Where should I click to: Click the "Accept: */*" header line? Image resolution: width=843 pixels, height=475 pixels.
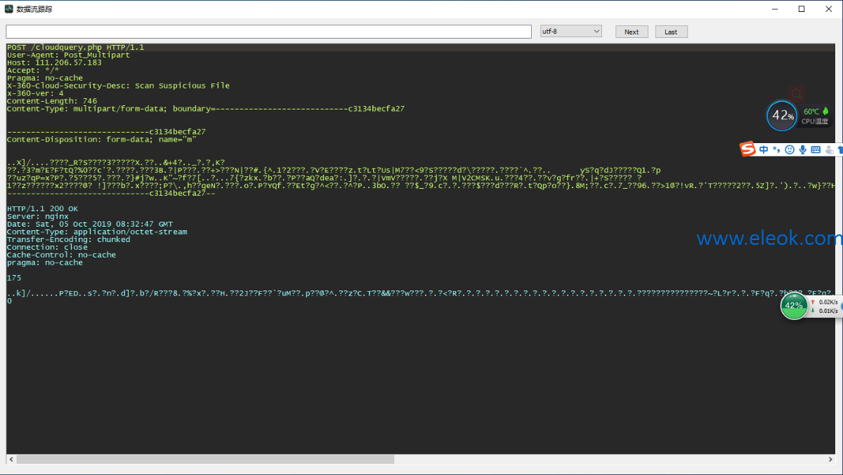[33, 70]
